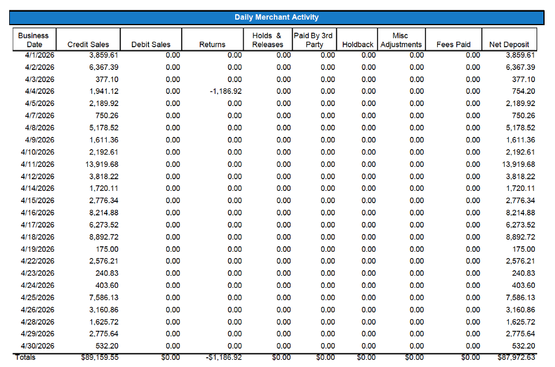Click the 4/1/2026 business date
This screenshot has width=555, height=367.
pos(40,55)
